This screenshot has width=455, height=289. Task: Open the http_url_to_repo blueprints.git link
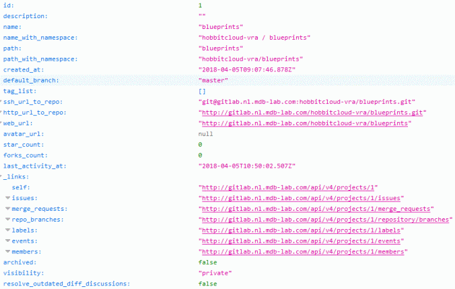click(x=313, y=113)
